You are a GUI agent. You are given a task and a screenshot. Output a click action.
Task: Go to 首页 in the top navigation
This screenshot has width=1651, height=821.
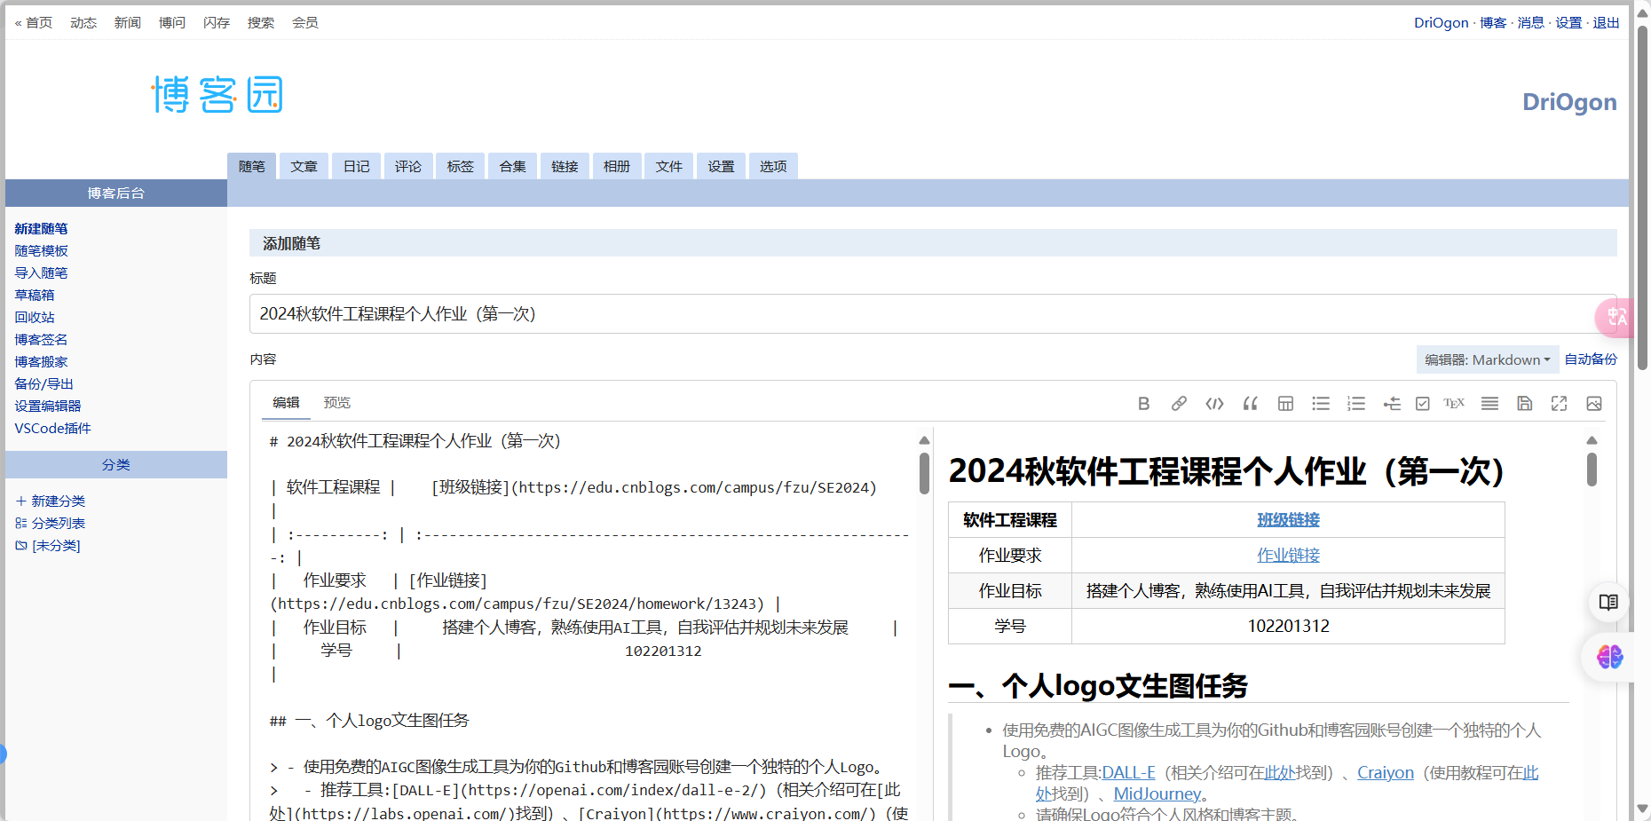[x=34, y=23]
